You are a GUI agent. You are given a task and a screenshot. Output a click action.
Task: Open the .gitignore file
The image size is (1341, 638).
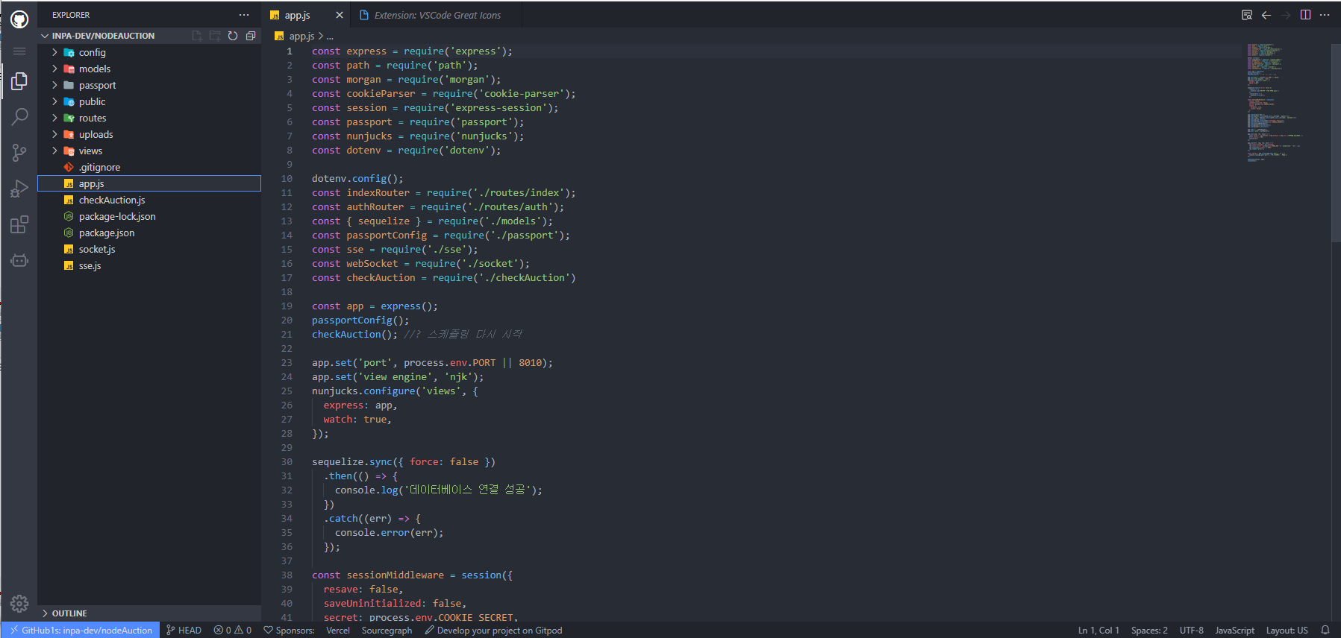pyautogui.click(x=149, y=167)
